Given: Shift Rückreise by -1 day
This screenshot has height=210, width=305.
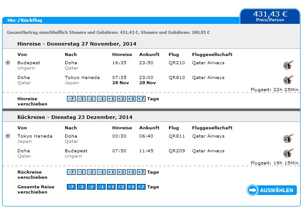Looking at the screenshot, I should pos(101,172).
